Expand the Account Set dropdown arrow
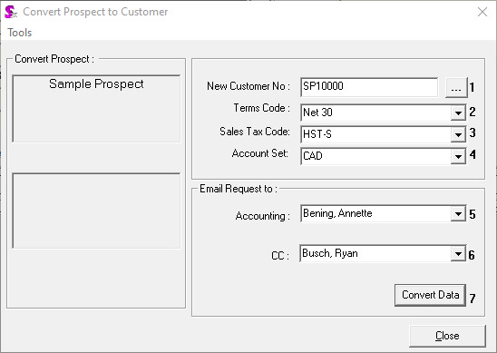 coord(458,156)
